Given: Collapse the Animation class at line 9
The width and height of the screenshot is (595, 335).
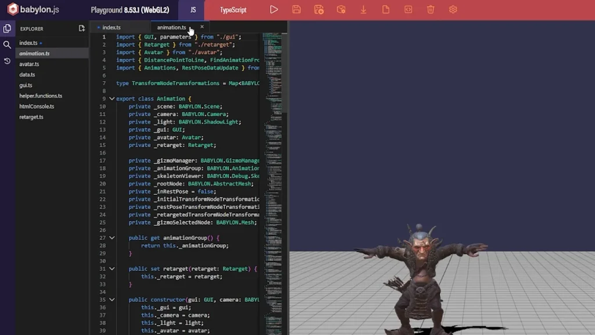Looking at the screenshot, I should tap(112, 99).
